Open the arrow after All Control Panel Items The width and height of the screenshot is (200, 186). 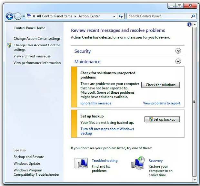(x=75, y=16)
